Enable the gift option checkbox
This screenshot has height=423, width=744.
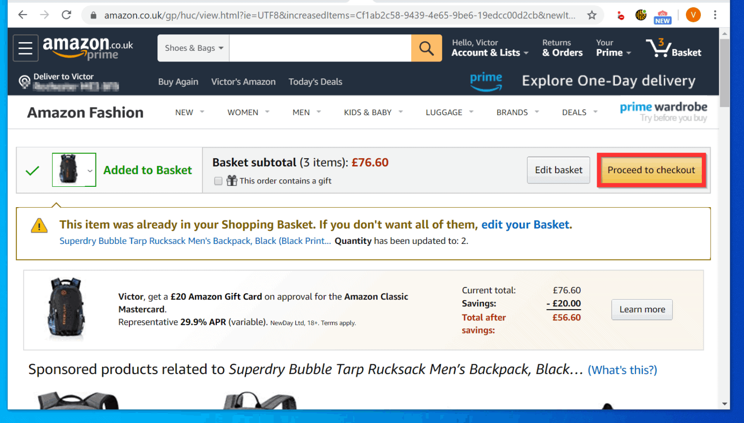[218, 181]
